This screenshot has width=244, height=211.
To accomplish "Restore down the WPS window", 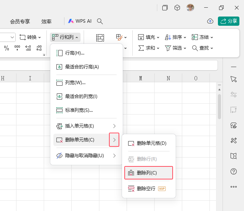I will click(x=221, y=7).
